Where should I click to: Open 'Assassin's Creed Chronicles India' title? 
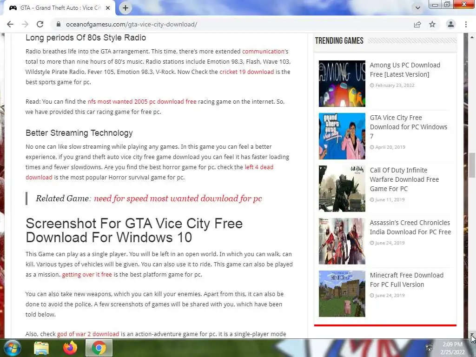pyautogui.click(x=410, y=227)
